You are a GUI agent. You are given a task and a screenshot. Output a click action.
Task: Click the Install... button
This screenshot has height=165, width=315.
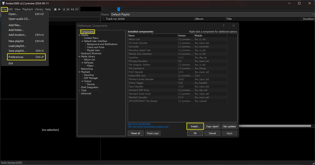coord(195,126)
